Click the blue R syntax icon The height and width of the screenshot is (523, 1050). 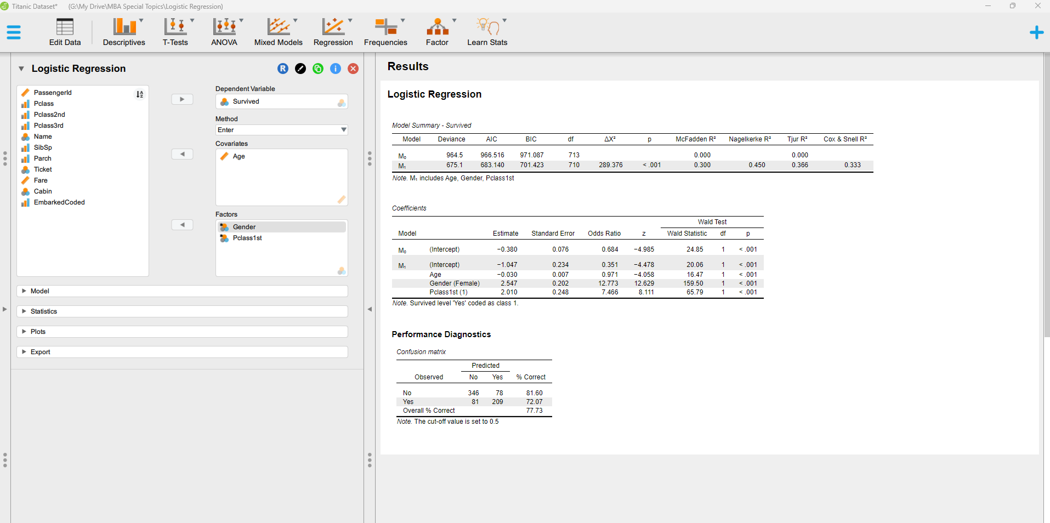point(283,69)
